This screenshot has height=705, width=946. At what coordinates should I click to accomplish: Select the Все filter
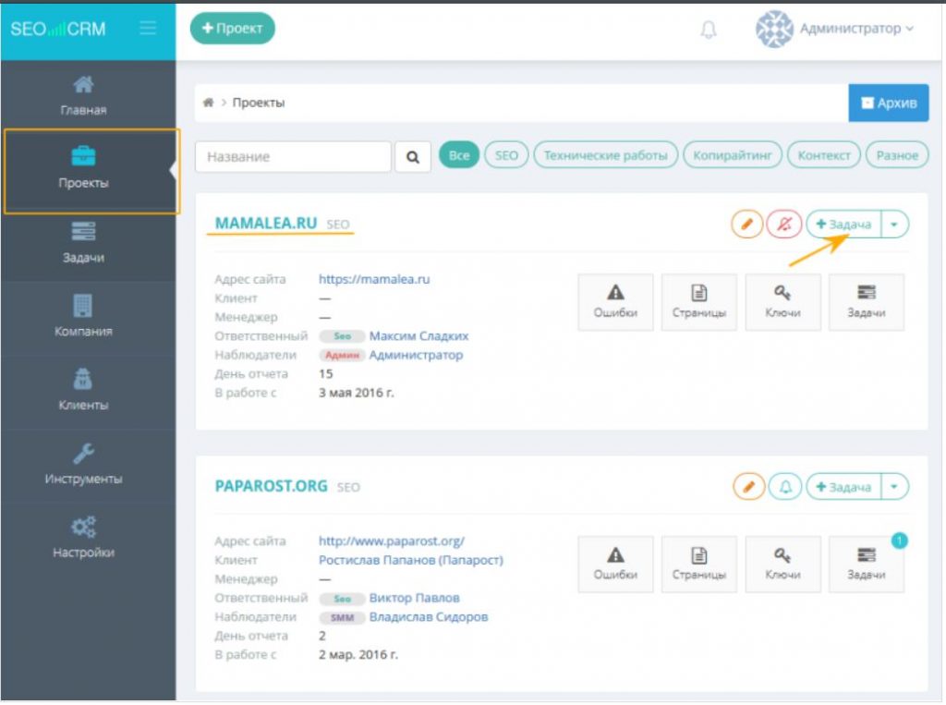(x=459, y=155)
